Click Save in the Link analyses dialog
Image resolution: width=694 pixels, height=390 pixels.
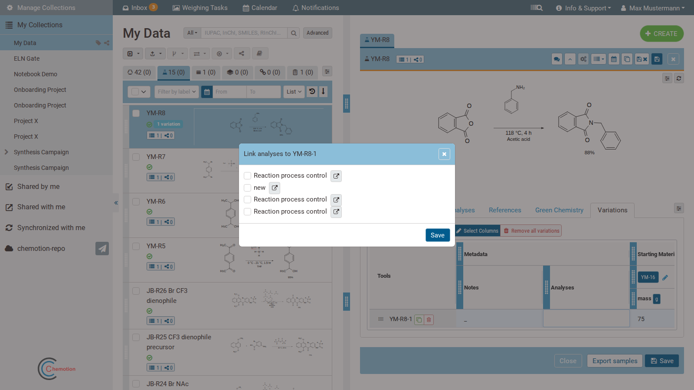[x=438, y=235]
